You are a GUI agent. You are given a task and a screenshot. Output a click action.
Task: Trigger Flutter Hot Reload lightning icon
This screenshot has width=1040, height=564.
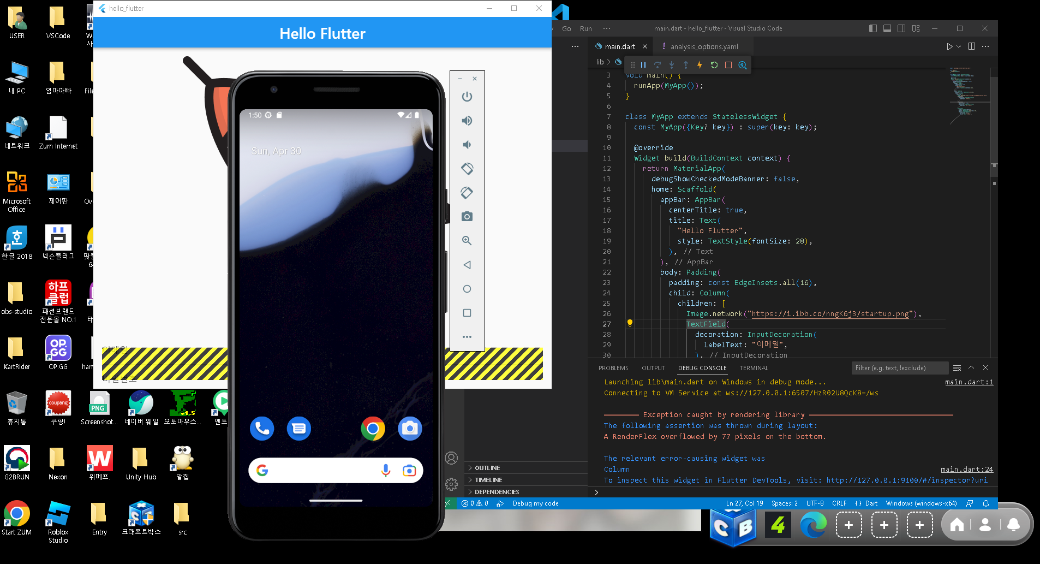pyautogui.click(x=700, y=65)
